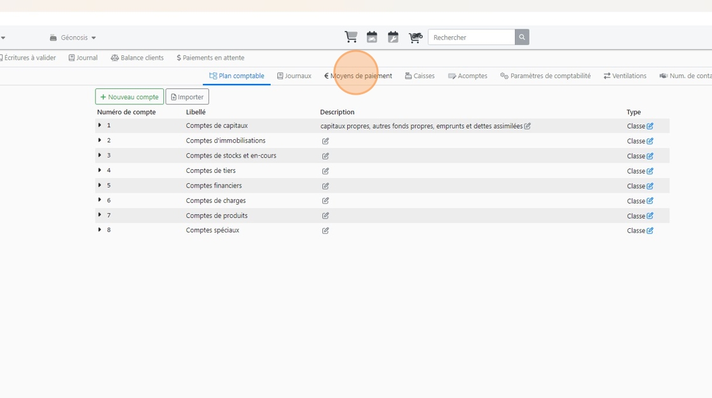Edit type Classe for account 6
The image size is (712, 398).
650,200
